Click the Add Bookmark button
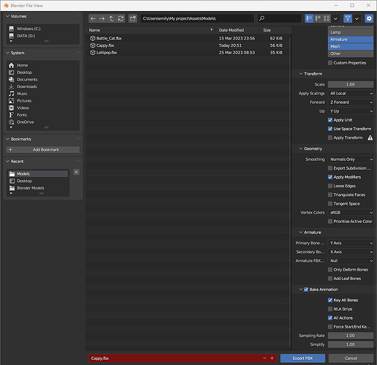Viewport: 377px width, 365px height. [x=43, y=150]
